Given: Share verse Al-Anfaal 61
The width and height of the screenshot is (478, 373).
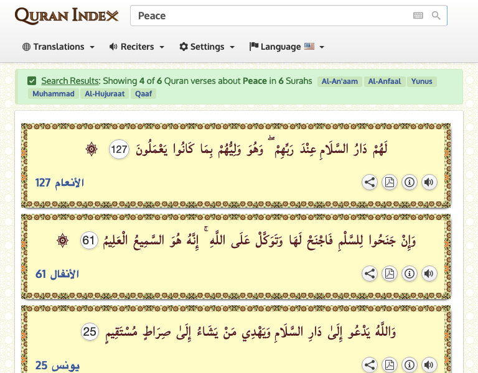Looking at the screenshot, I should [370, 274].
